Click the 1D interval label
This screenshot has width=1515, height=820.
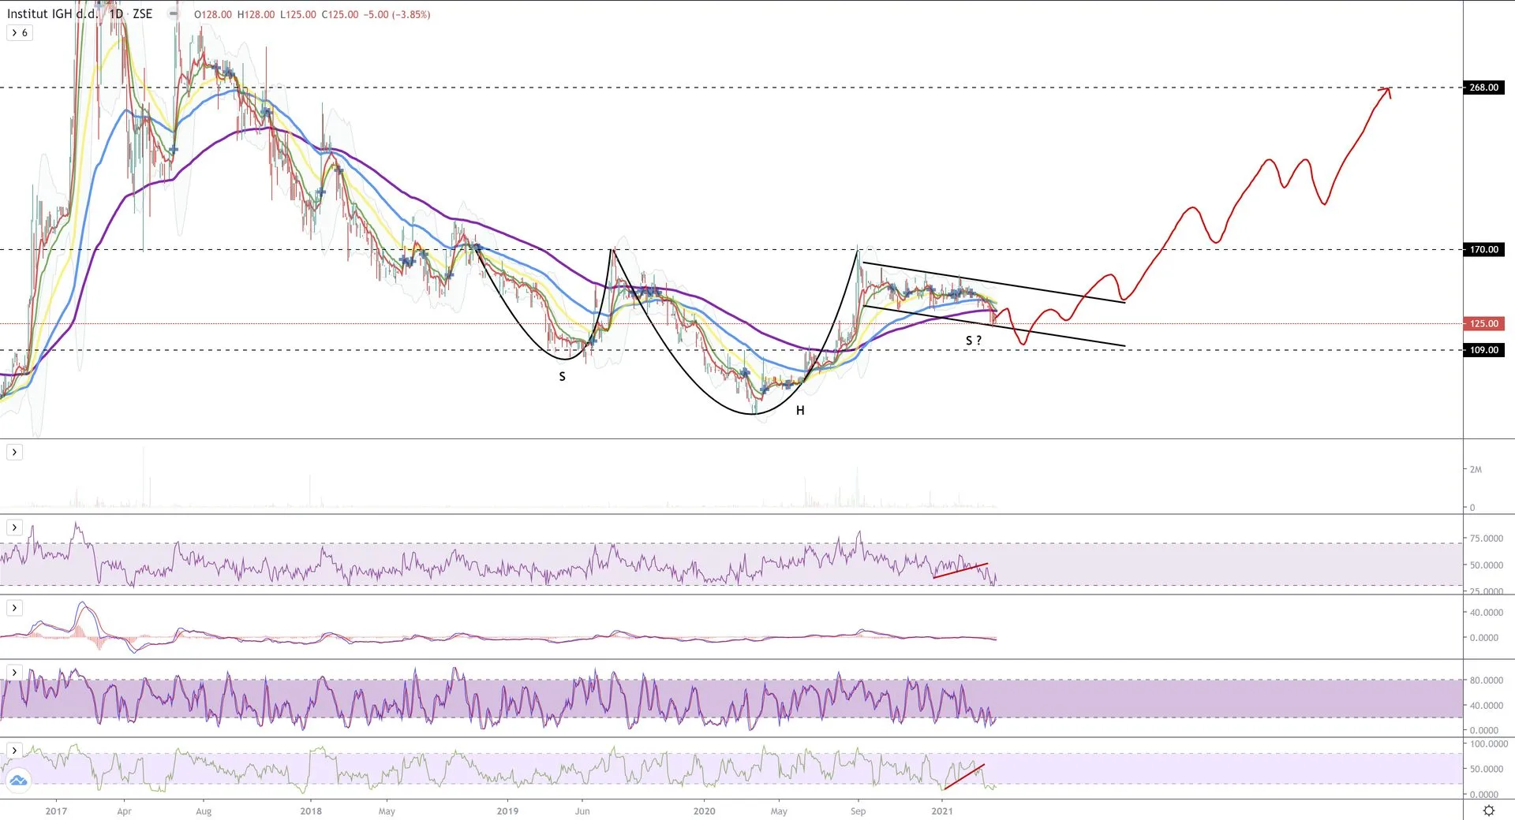tap(116, 14)
